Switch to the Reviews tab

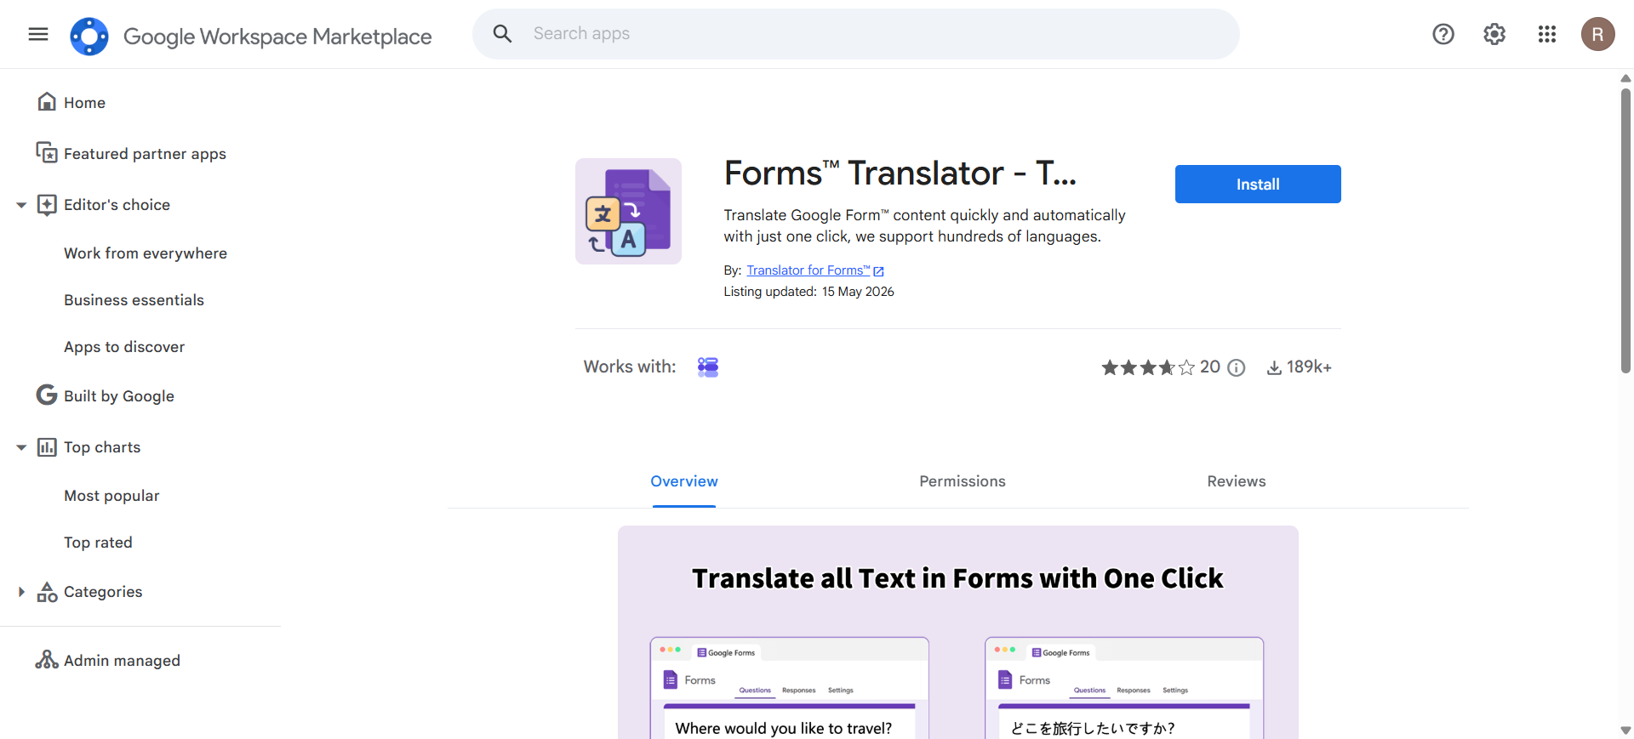1237,481
